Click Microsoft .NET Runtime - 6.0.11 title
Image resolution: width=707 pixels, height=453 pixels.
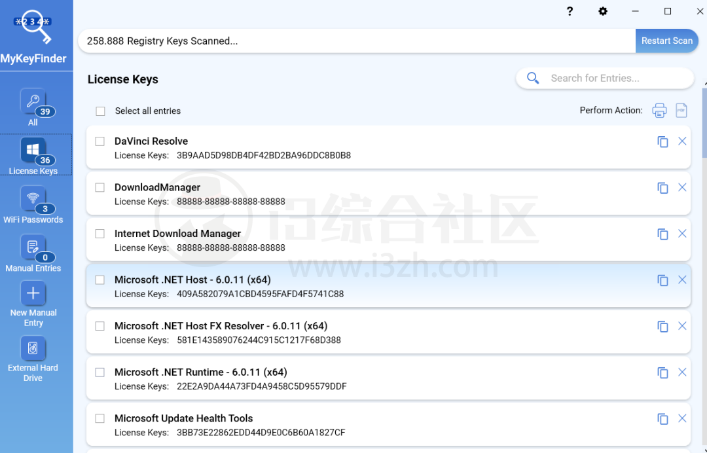(201, 372)
